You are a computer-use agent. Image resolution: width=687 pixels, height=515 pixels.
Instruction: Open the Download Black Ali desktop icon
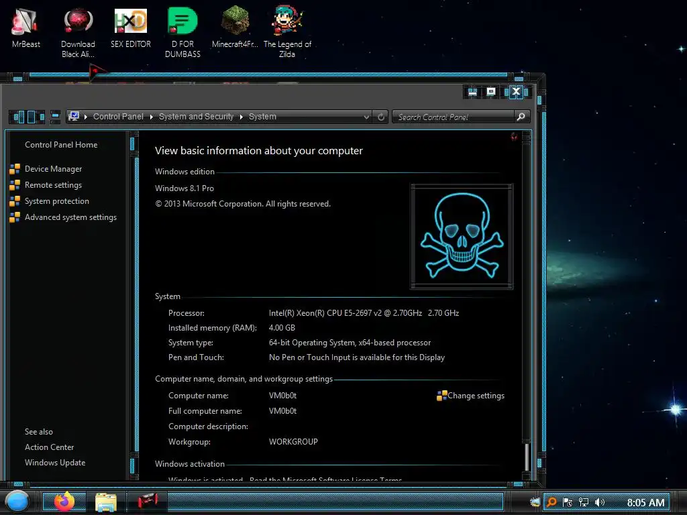tap(78, 32)
